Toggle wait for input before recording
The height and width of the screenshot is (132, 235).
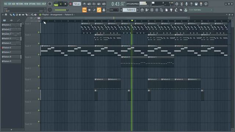coord(89,4)
